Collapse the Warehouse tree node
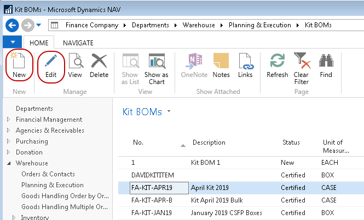Screen dimensions: 364x220 pos(8,163)
